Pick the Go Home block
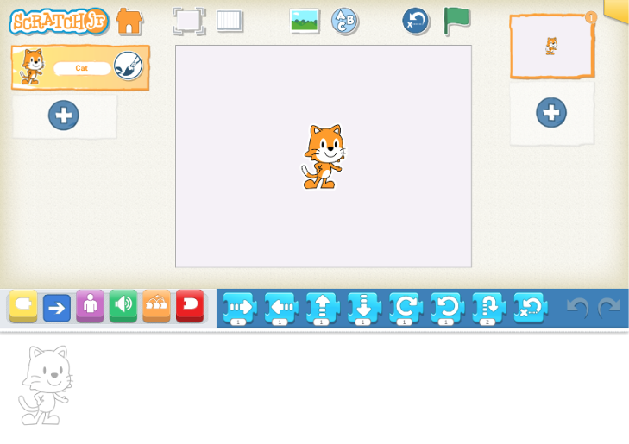Screen dimensions: 629x444 (531, 308)
